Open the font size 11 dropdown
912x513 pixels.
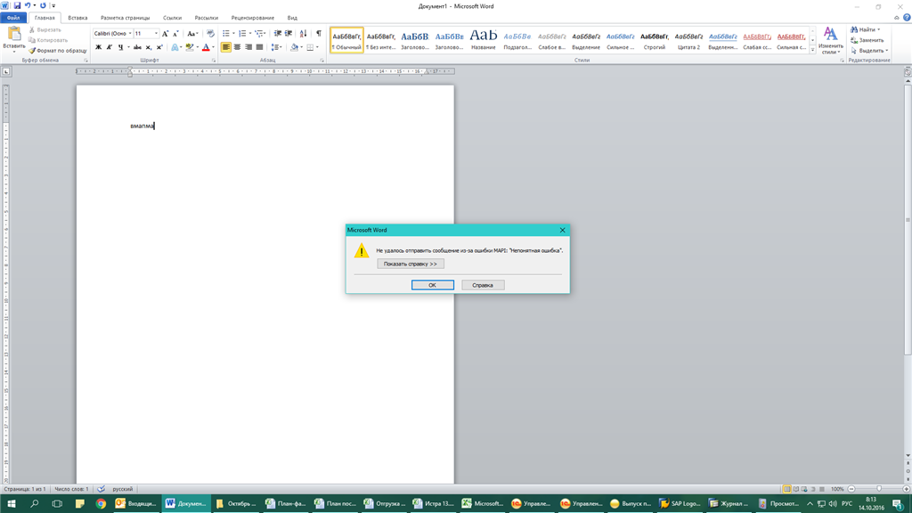coord(156,34)
